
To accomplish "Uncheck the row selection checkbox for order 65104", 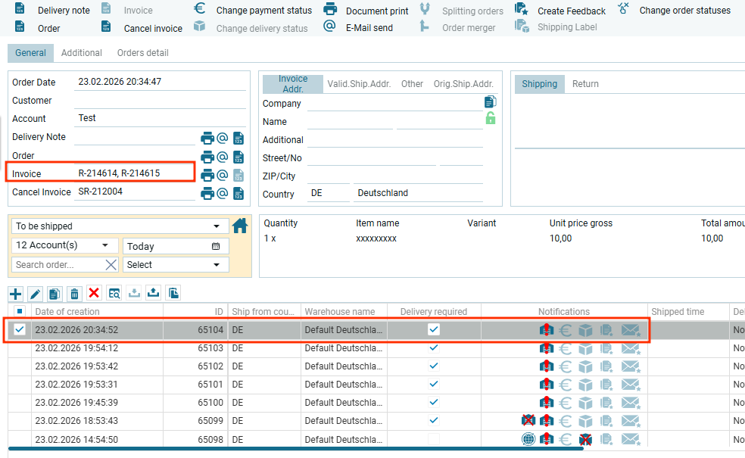I will tap(20, 329).
